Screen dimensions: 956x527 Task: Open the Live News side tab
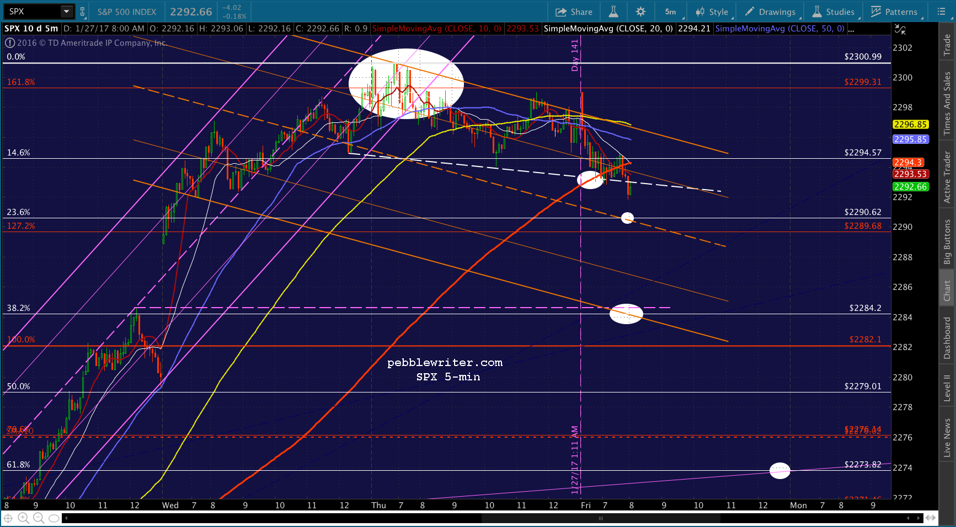pyautogui.click(x=947, y=437)
